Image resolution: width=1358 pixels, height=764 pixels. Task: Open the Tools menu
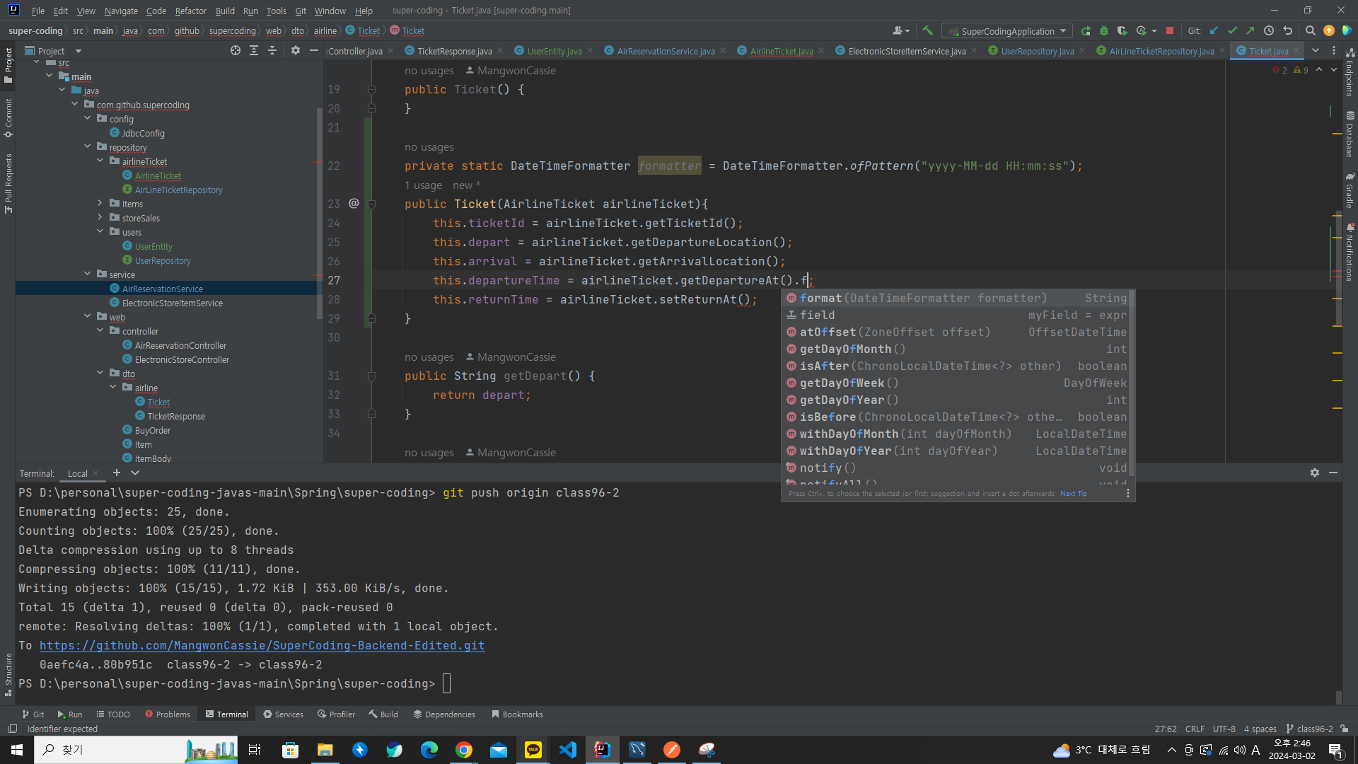point(276,11)
